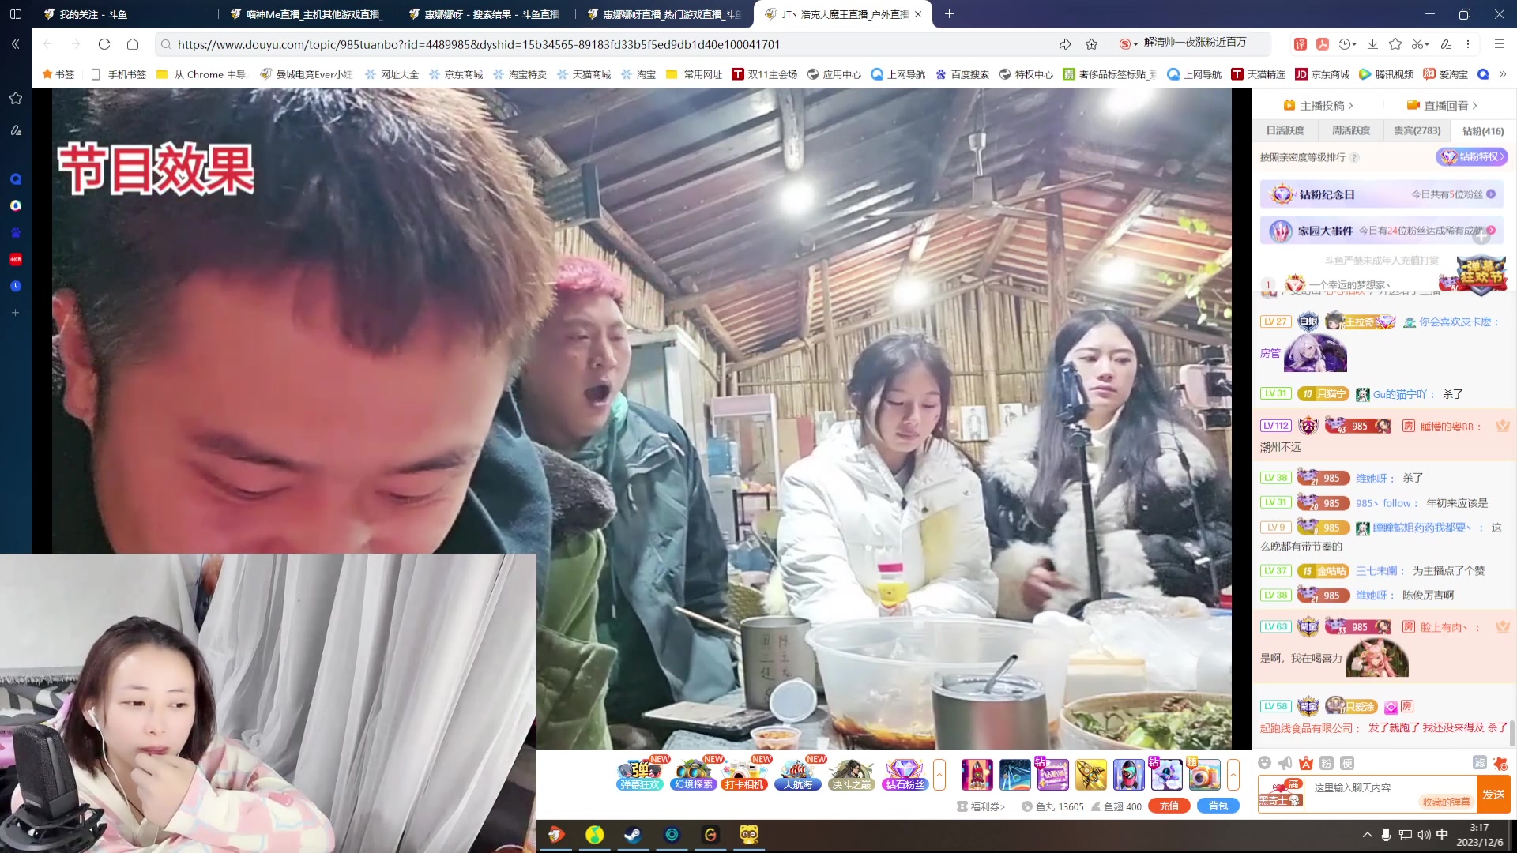Click the translate page icon
The image size is (1517, 853).
tap(1300, 44)
